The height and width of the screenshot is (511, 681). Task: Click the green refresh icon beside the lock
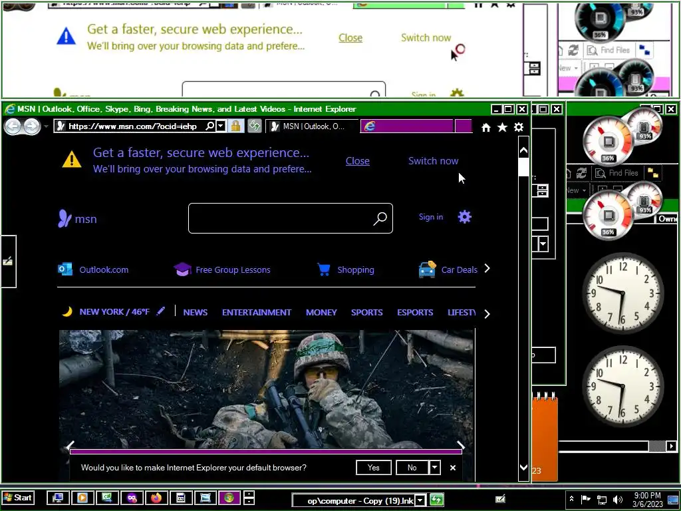(255, 126)
